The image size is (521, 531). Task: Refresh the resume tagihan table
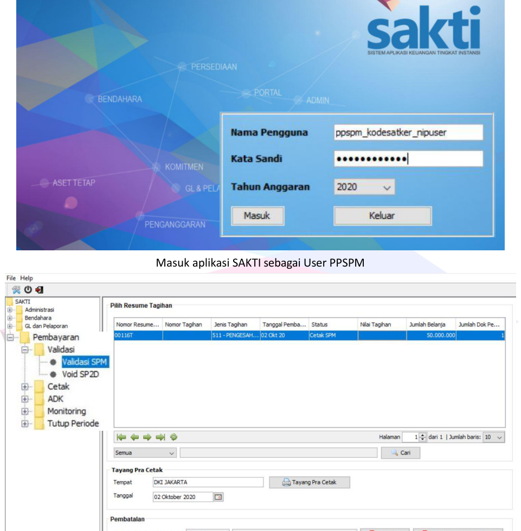click(x=173, y=437)
